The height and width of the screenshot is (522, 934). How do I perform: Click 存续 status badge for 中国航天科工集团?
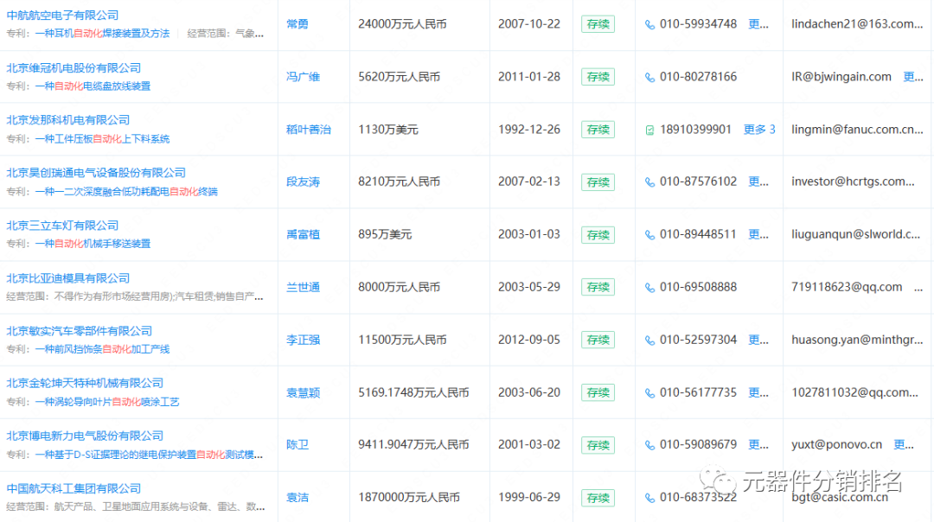[x=598, y=498]
